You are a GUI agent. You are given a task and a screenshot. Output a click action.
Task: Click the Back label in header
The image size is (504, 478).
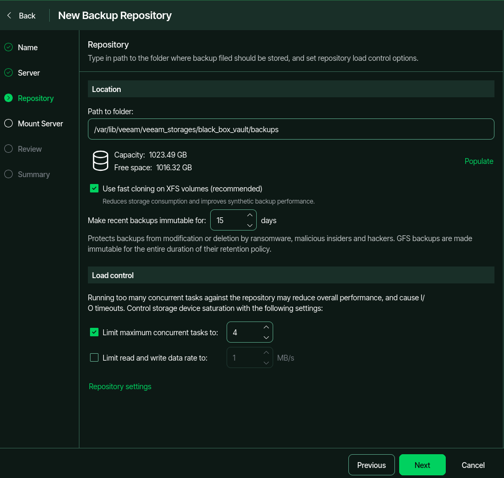click(x=27, y=16)
